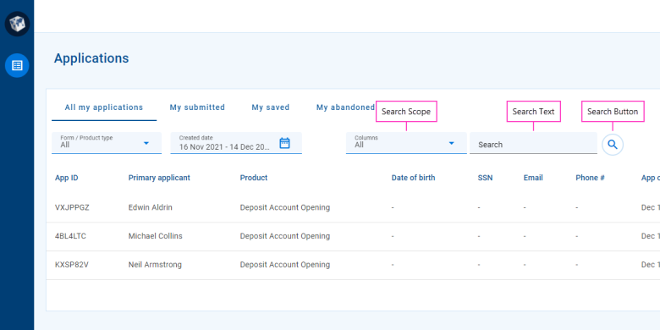660x330 pixels.
Task: Select the Neil Armstrong application row
Action: point(353,265)
